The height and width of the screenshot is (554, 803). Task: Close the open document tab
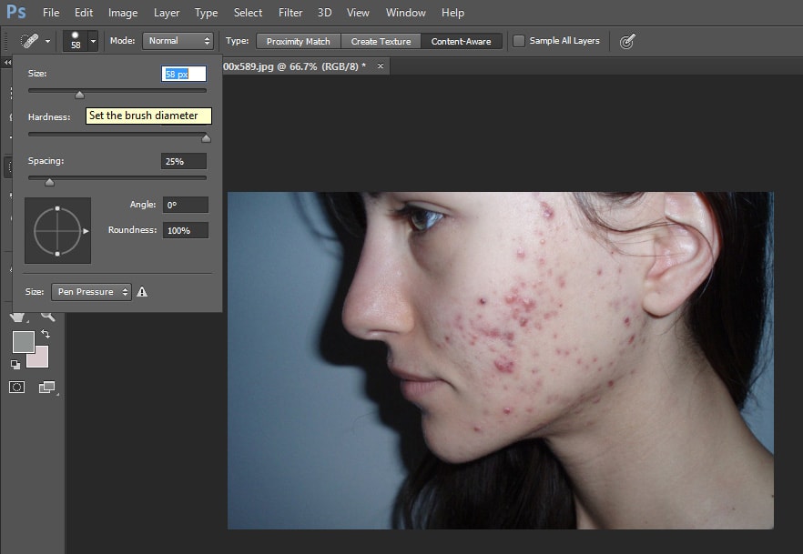[x=381, y=65]
